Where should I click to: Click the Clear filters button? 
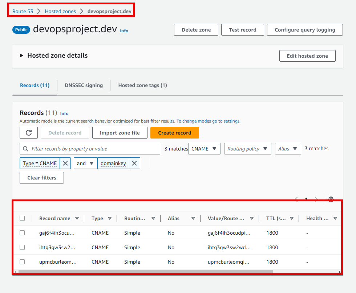click(42, 178)
